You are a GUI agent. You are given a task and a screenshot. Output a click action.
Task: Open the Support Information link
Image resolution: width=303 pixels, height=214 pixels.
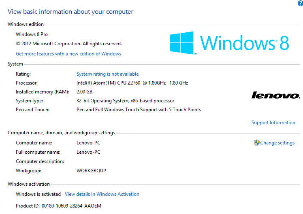[273, 123]
